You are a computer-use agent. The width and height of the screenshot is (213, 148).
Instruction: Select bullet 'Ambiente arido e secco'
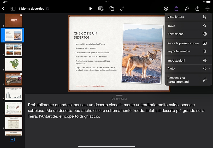[86, 48]
